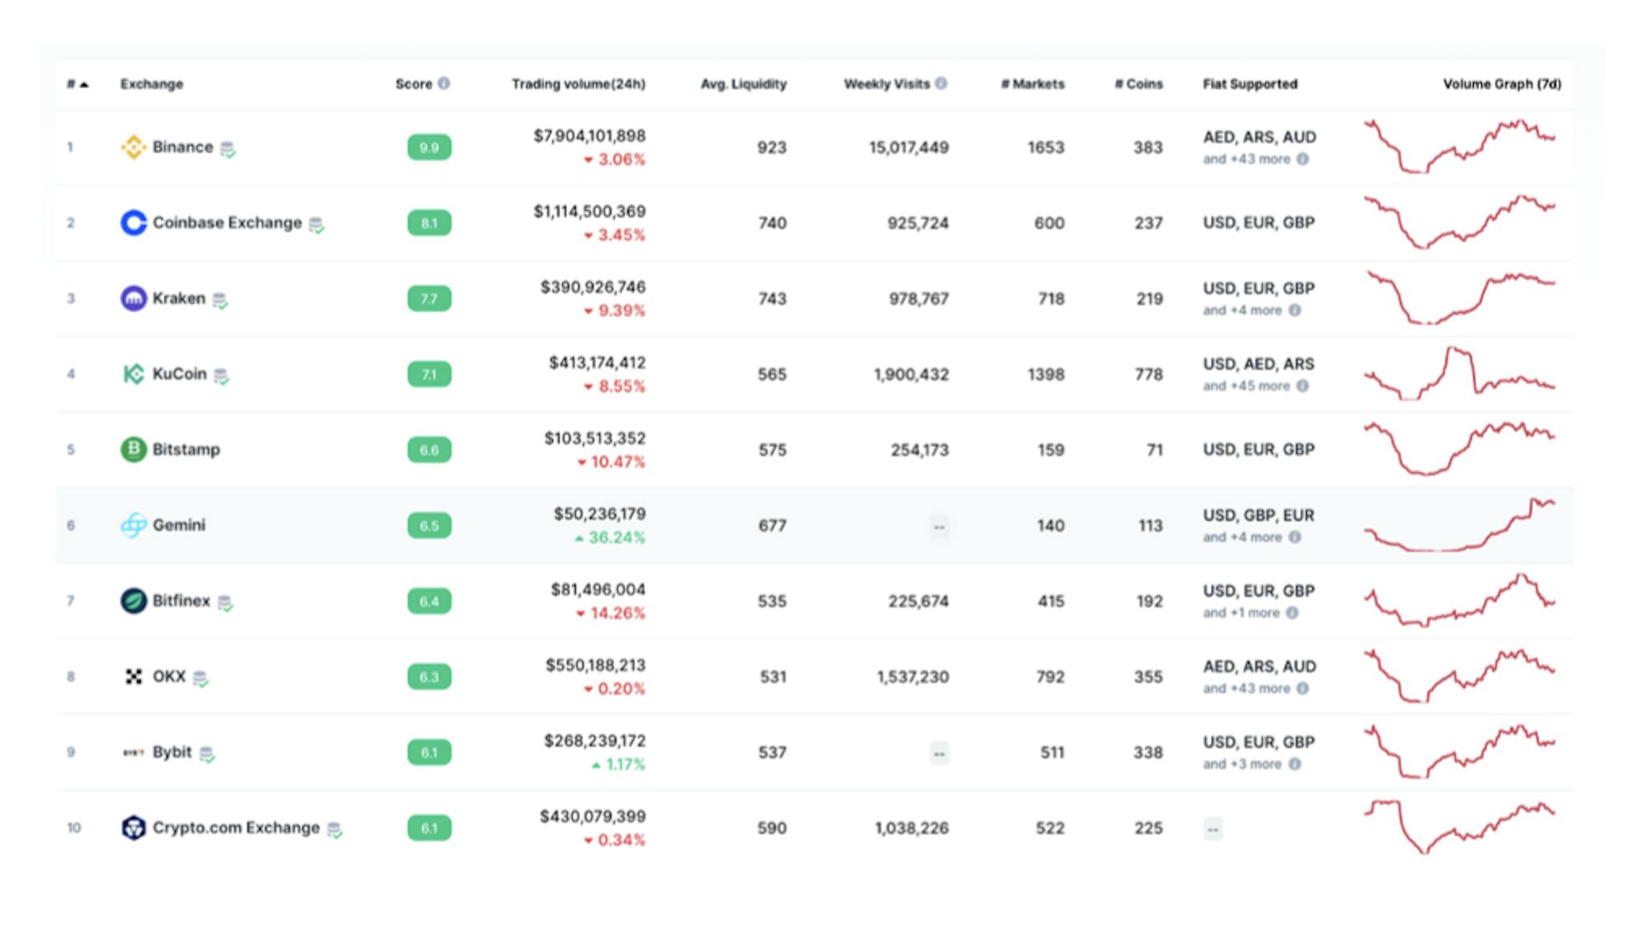Sort by Avg. Liquidity header
The width and height of the screenshot is (1643, 932).
(x=744, y=84)
